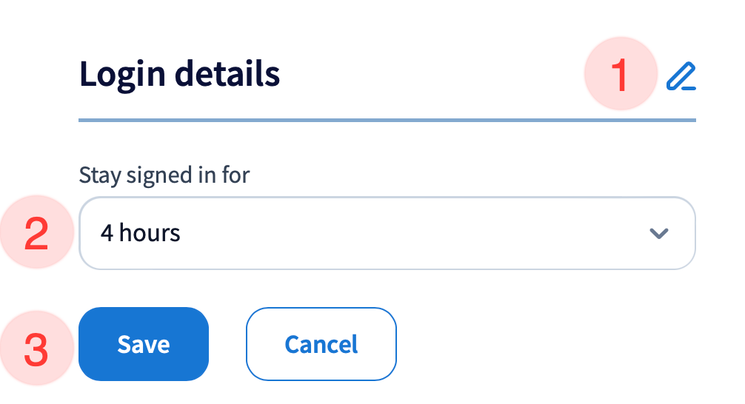Click the black vertical strip at left edge
745x404 pixels.
12,202
